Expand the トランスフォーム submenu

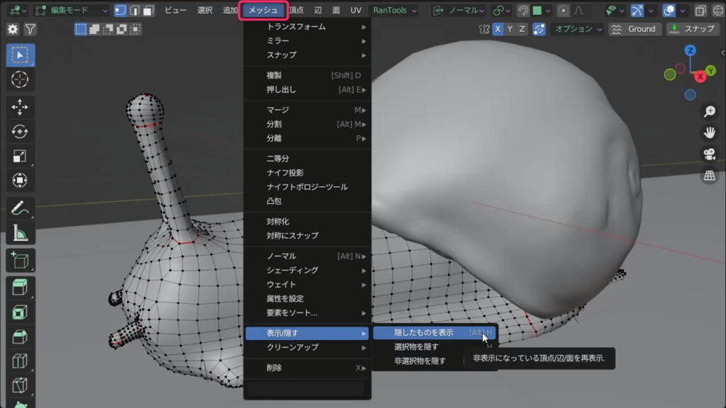point(307,27)
